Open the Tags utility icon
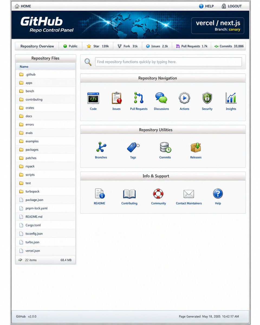Image resolution: width=260 pixels, height=325 pixels. [133, 147]
